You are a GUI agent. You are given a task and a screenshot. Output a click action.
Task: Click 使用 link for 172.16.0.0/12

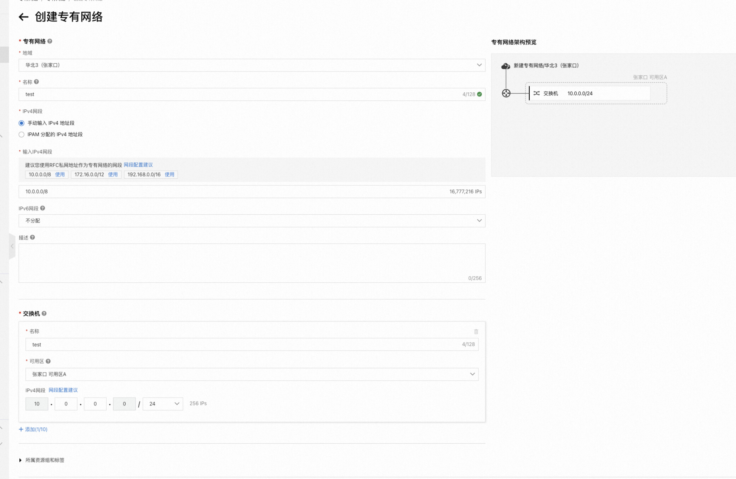pyautogui.click(x=113, y=174)
